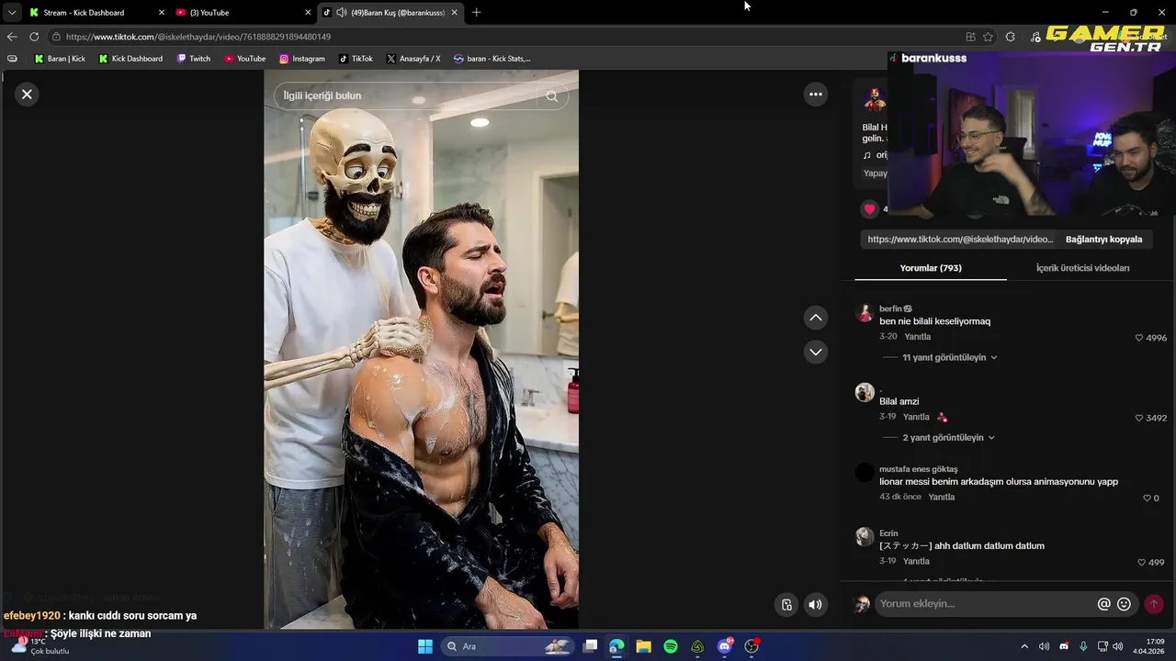Open Ecrin's profile avatar
This screenshot has width=1176, height=661.
865,537
